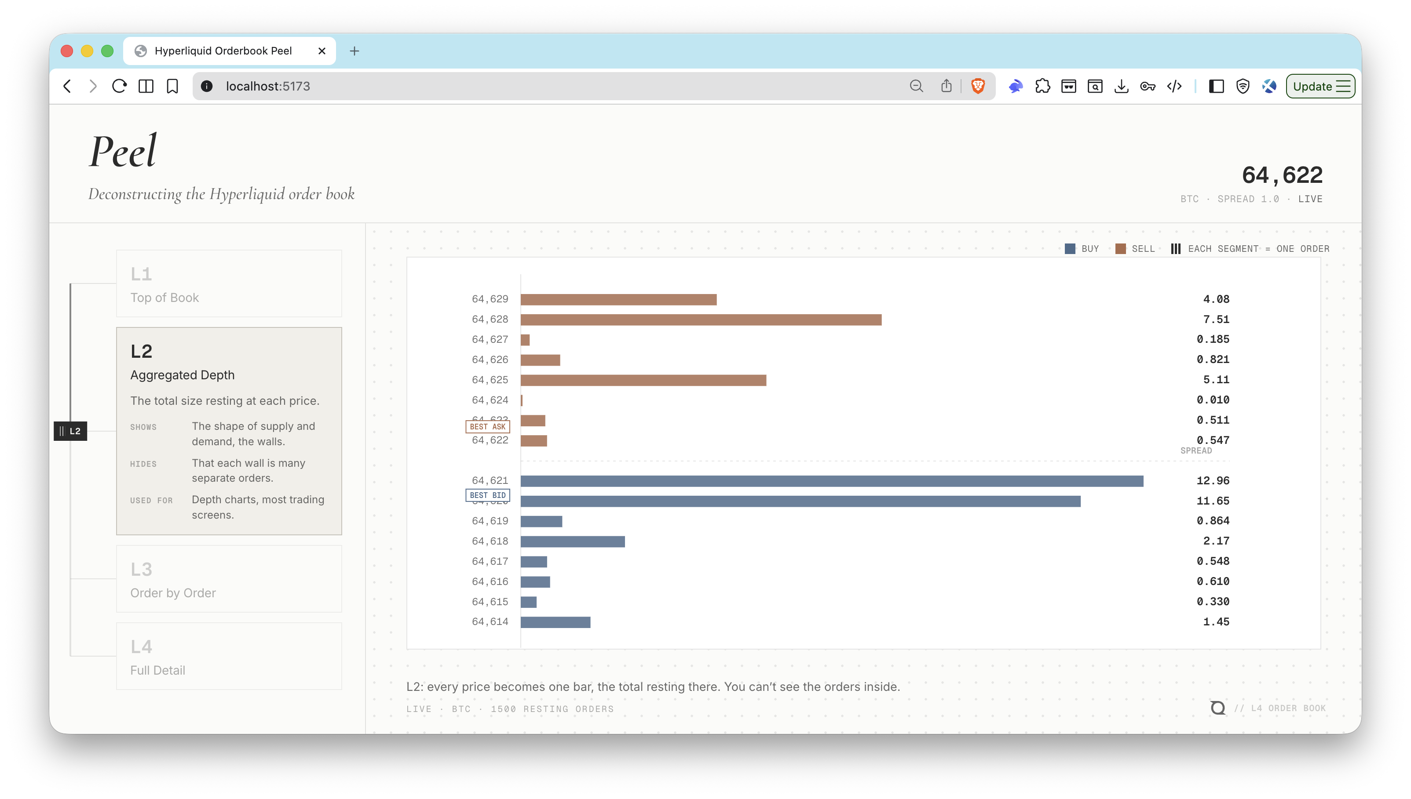Click the blue bird extension icon

[1016, 86]
